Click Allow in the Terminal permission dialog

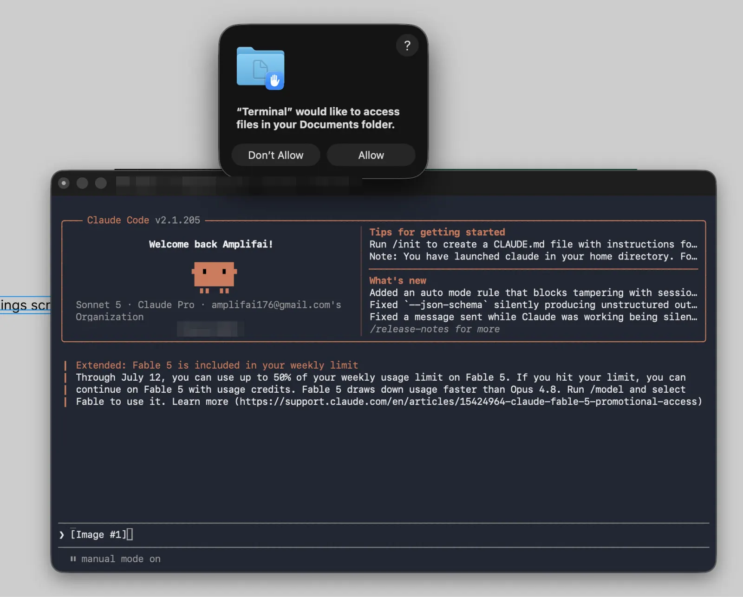371,155
